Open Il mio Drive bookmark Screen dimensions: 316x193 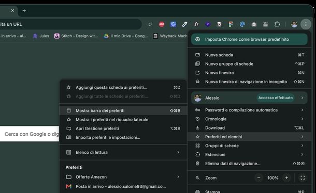click(x=126, y=36)
